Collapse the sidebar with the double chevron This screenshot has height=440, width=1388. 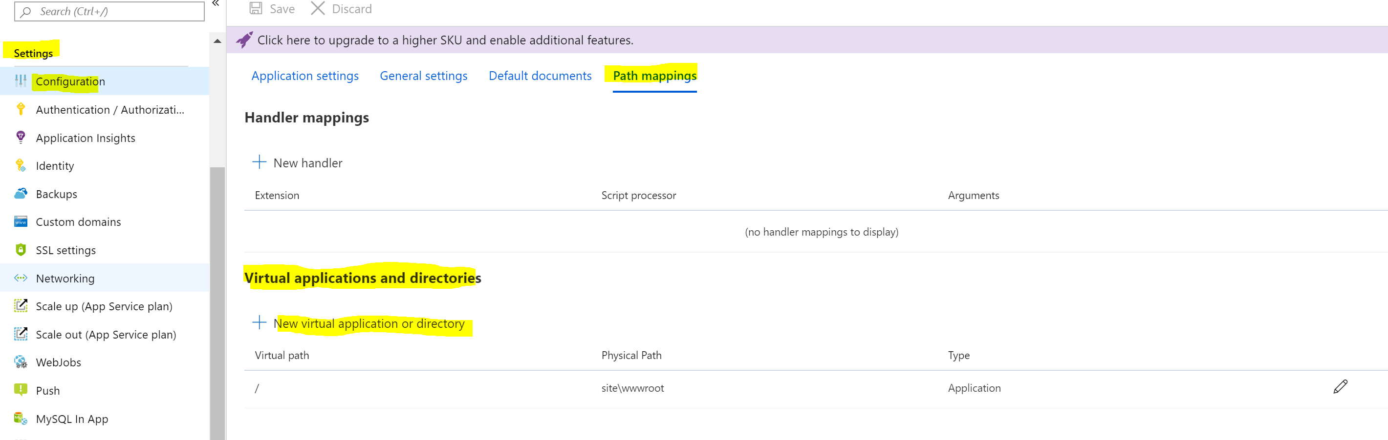point(215,4)
